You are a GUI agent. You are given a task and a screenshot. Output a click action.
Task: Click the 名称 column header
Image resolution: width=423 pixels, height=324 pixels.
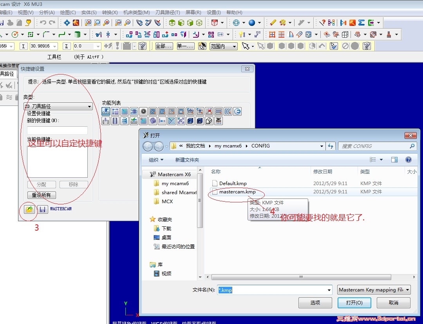[x=216, y=171]
